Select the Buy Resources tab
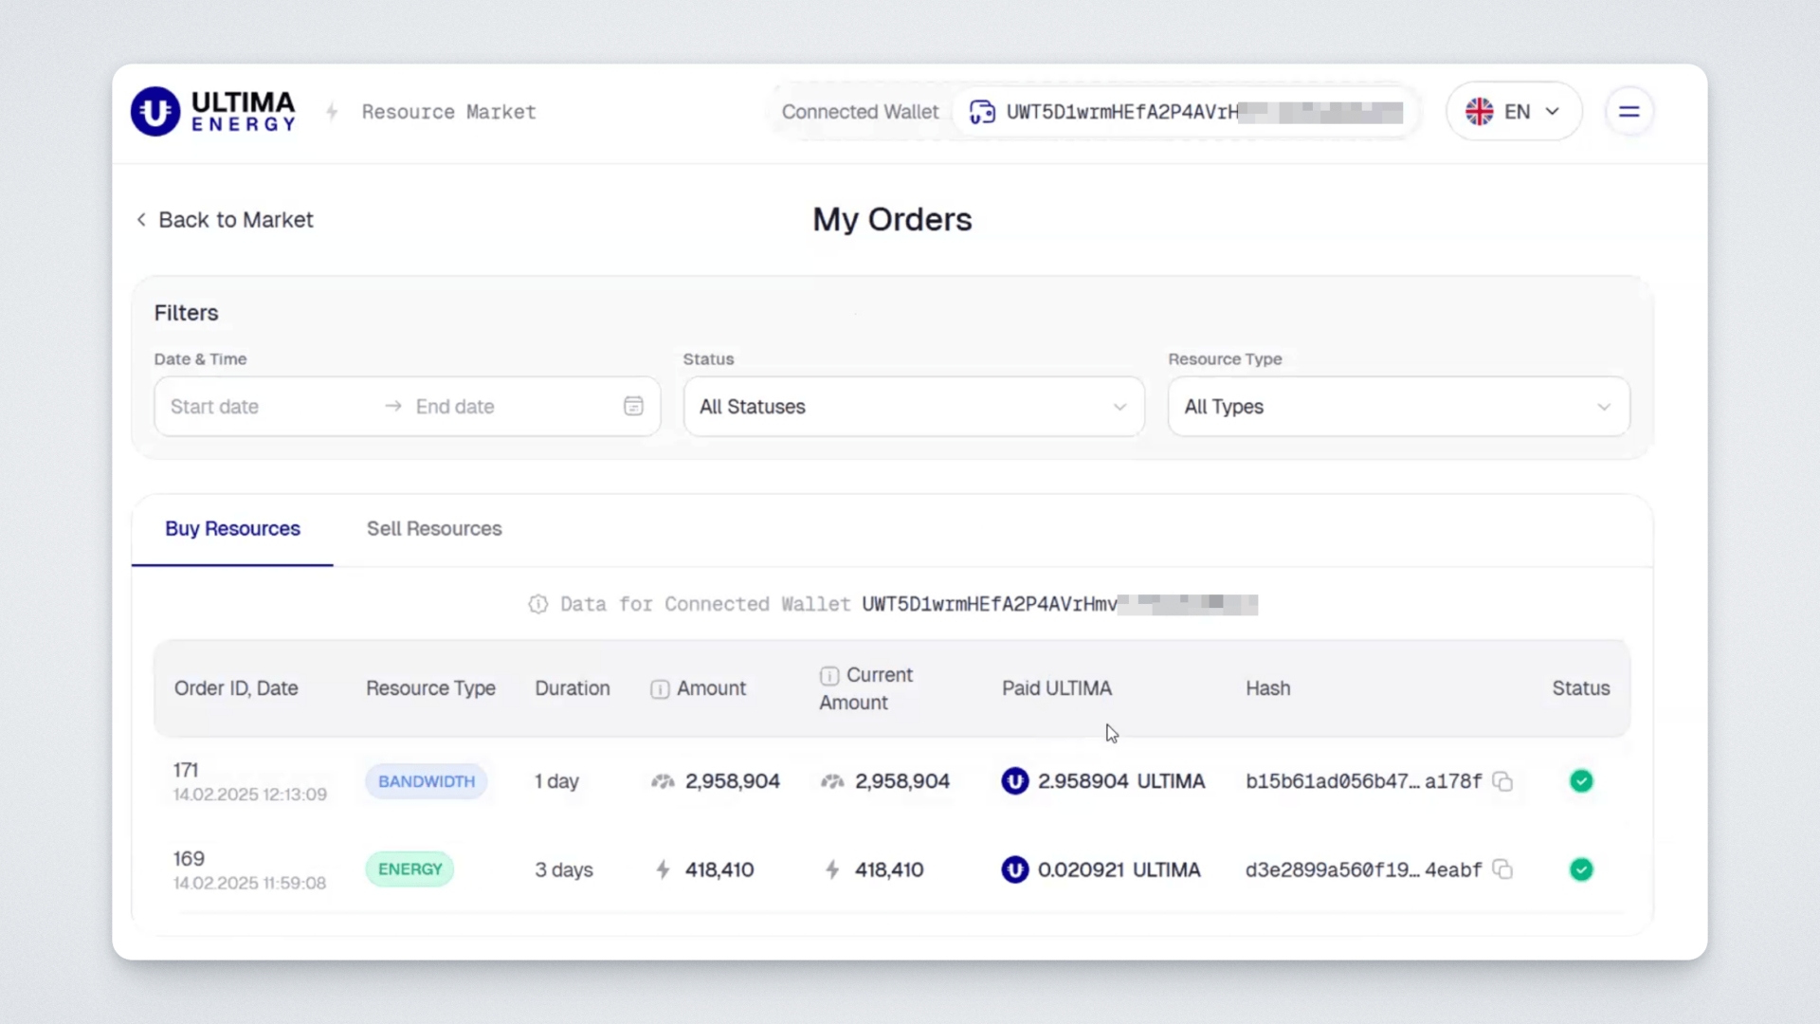 coord(232,529)
